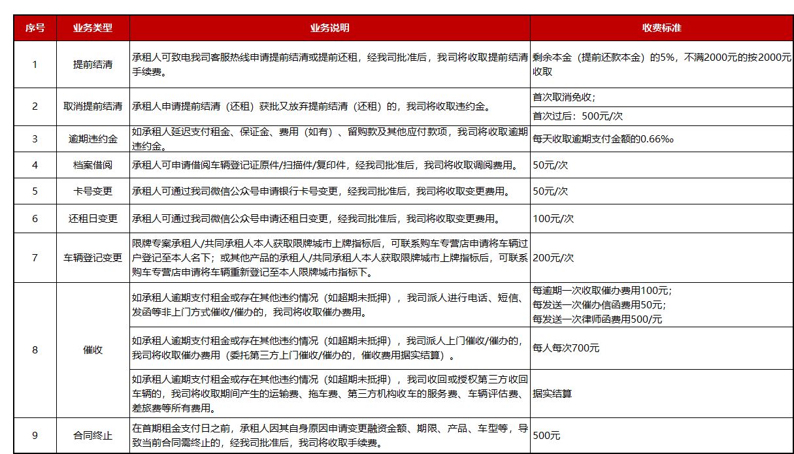Click the 据实结算 fee cell

[x=661, y=393]
